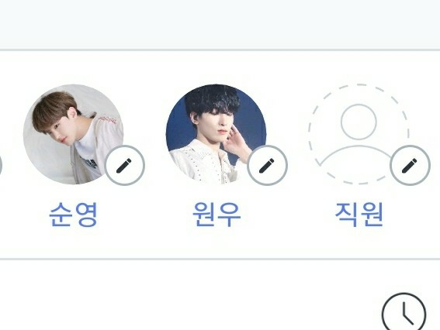Screen dimensions: 440x330
Task: Click the divider line under the header bar
Action: [220, 50]
